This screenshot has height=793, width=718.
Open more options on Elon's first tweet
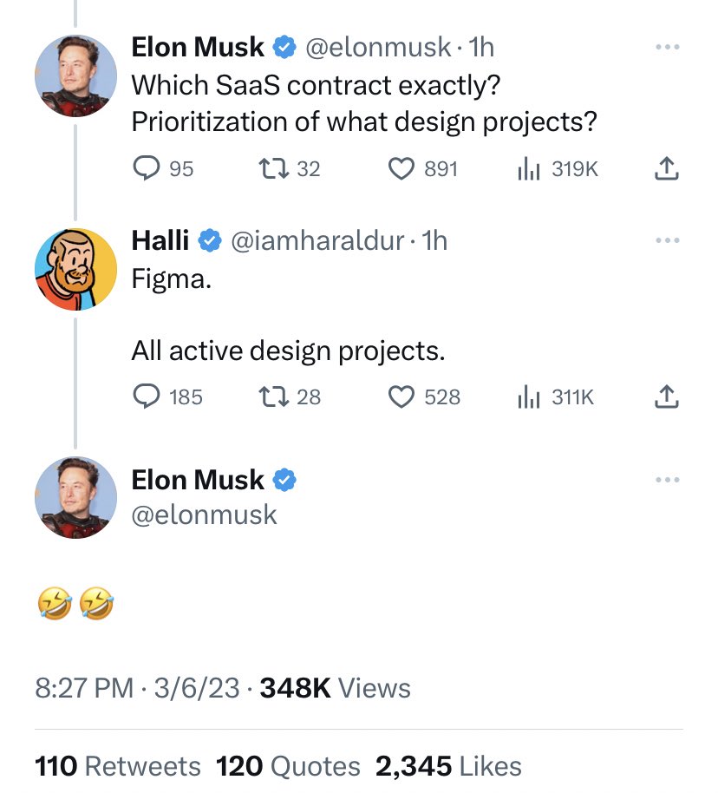click(667, 47)
